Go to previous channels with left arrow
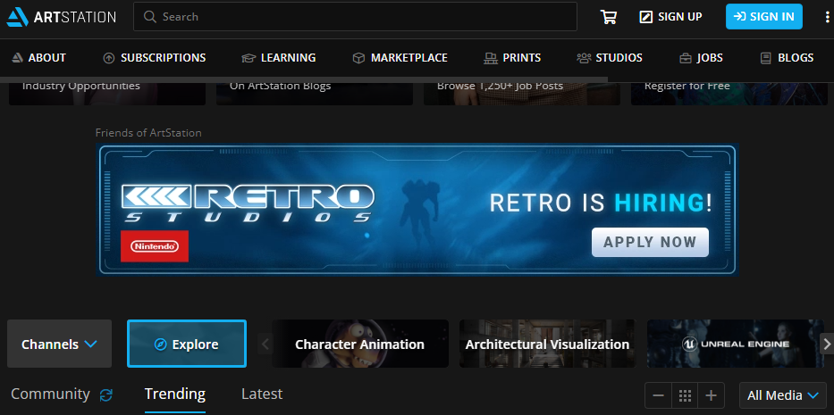Image resolution: width=834 pixels, height=415 pixels. [x=265, y=344]
